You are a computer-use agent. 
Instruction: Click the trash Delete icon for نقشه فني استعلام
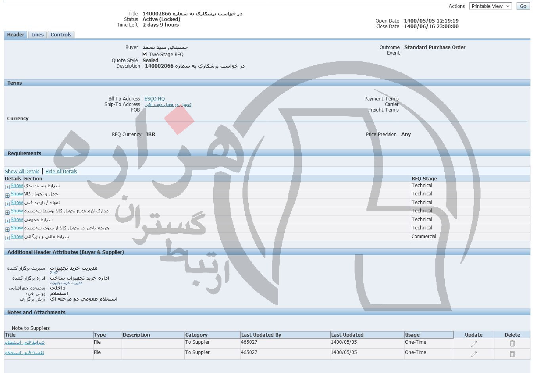(x=512, y=354)
